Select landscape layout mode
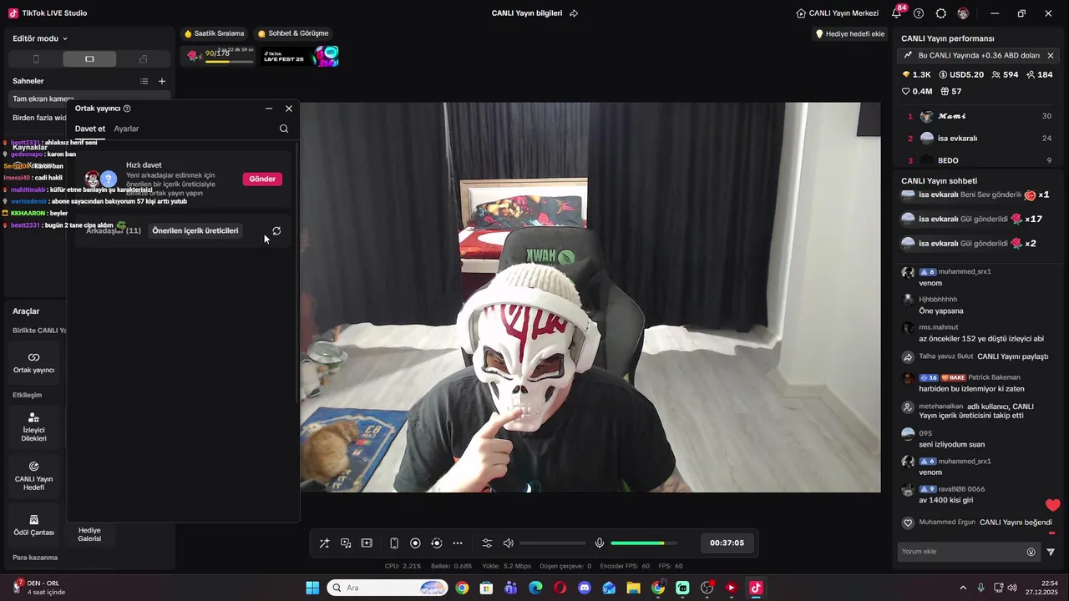This screenshot has width=1069, height=601. pos(89,59)
